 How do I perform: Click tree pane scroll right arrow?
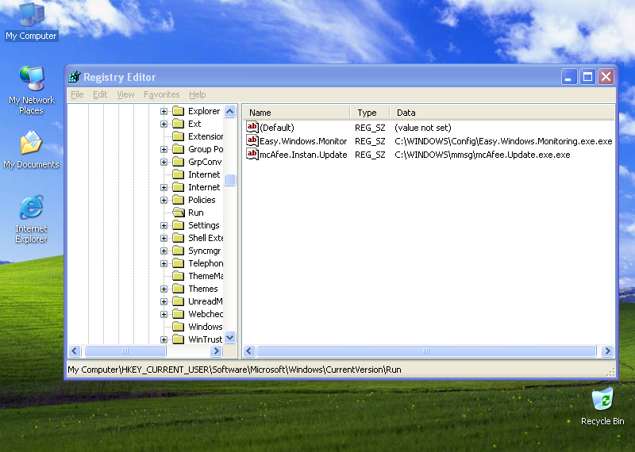(x=216, y=350)
